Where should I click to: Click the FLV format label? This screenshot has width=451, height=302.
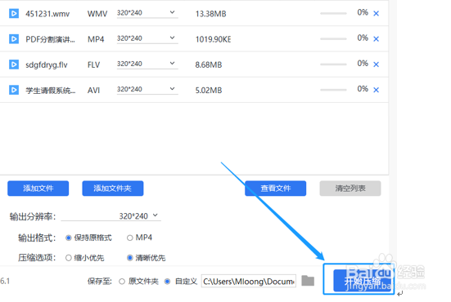[x=94, y=64]
